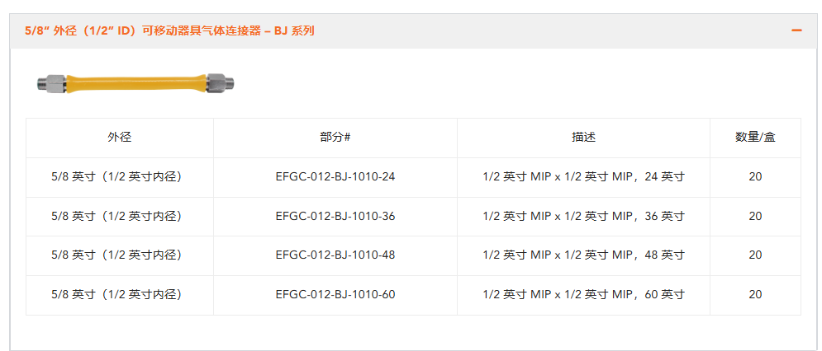Click the BJ 系列 accordion header title
Screen dimensions: 822x351
pos(169,30)
